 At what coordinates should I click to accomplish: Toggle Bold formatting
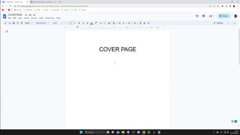tap(79, 23)
